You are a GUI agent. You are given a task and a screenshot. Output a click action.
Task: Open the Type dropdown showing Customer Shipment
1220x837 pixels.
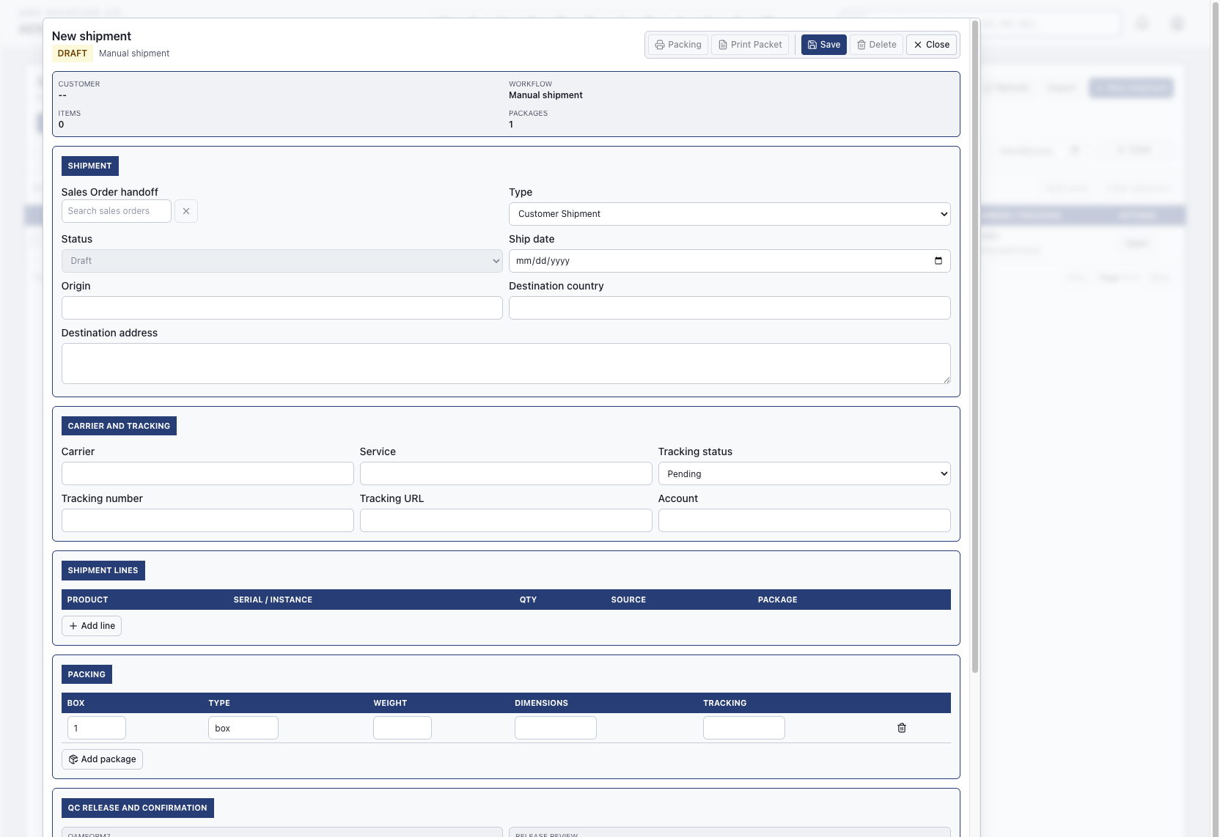click(730, 214)
